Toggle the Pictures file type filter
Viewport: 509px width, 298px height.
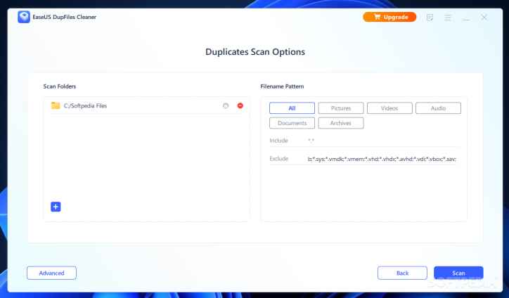click(340, 108)
